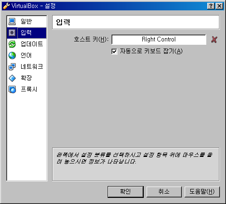Click the wrench icon in title bar

tap(6, 6)
